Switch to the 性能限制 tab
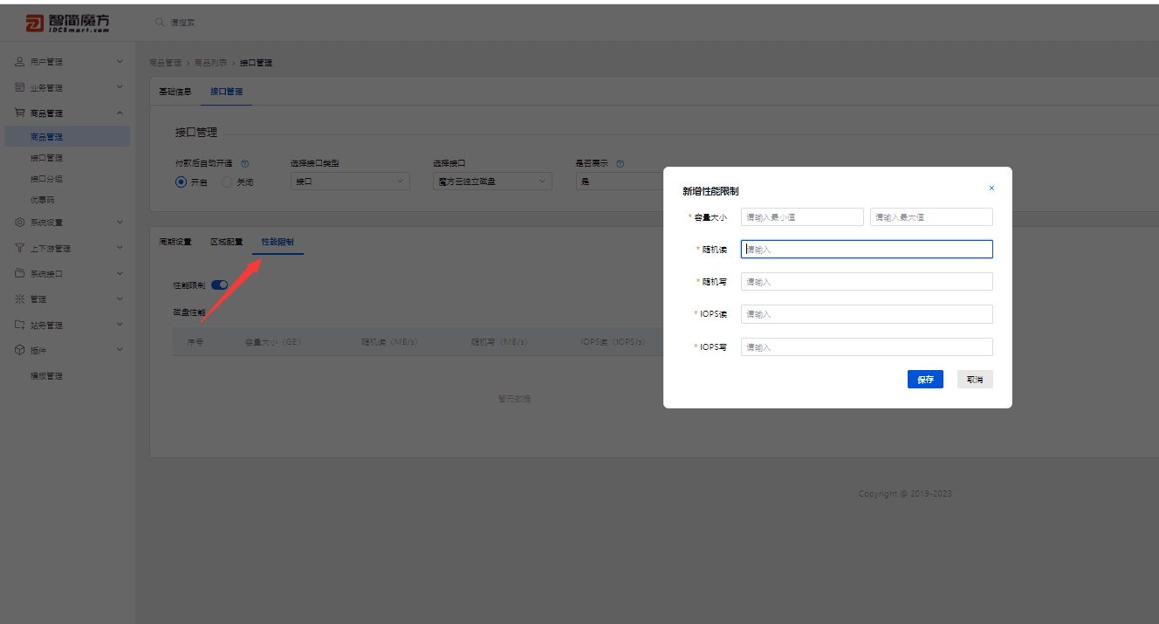 (278, 242)
